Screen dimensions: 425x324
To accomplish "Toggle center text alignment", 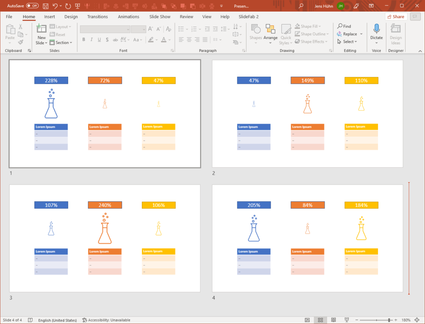I will (189, 39).
